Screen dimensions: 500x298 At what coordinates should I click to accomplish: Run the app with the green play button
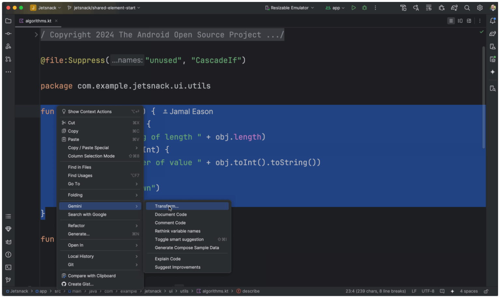click(353, 8)
